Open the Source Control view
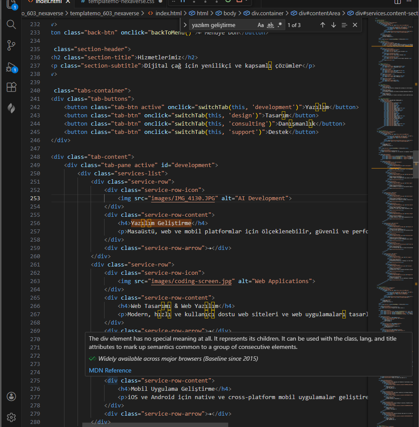Image resolution: width=419 pixels, height=427 pixels. coord(11,45)
